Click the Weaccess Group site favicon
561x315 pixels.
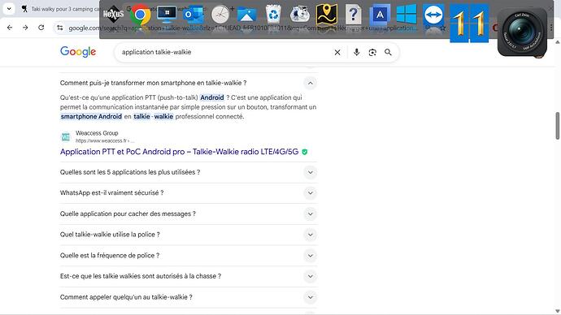(66, 136)
